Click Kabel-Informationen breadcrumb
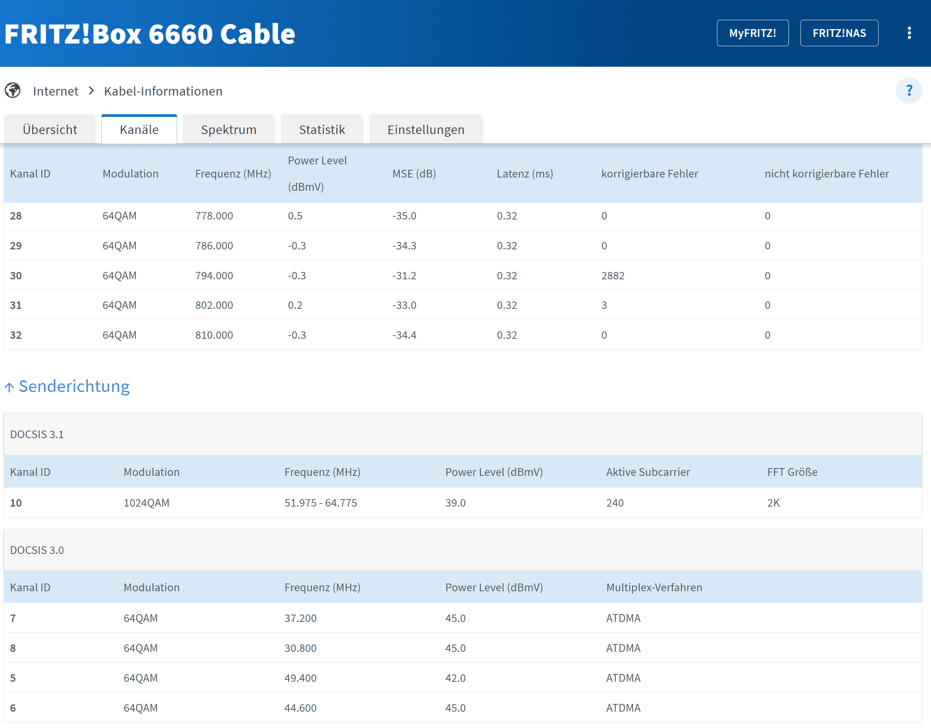The width and height of the screenshot is (931, 728). 163,91
